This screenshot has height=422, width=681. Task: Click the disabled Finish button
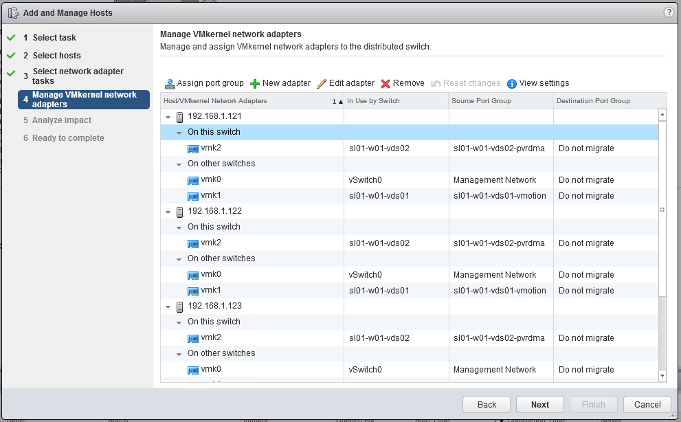[x=593, y=405]
